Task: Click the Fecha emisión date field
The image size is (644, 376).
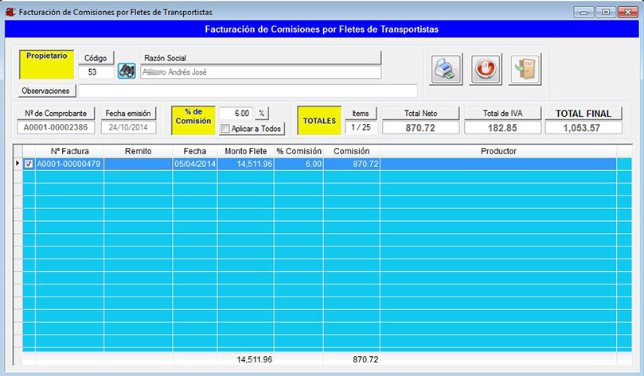Action: [127, 127]
